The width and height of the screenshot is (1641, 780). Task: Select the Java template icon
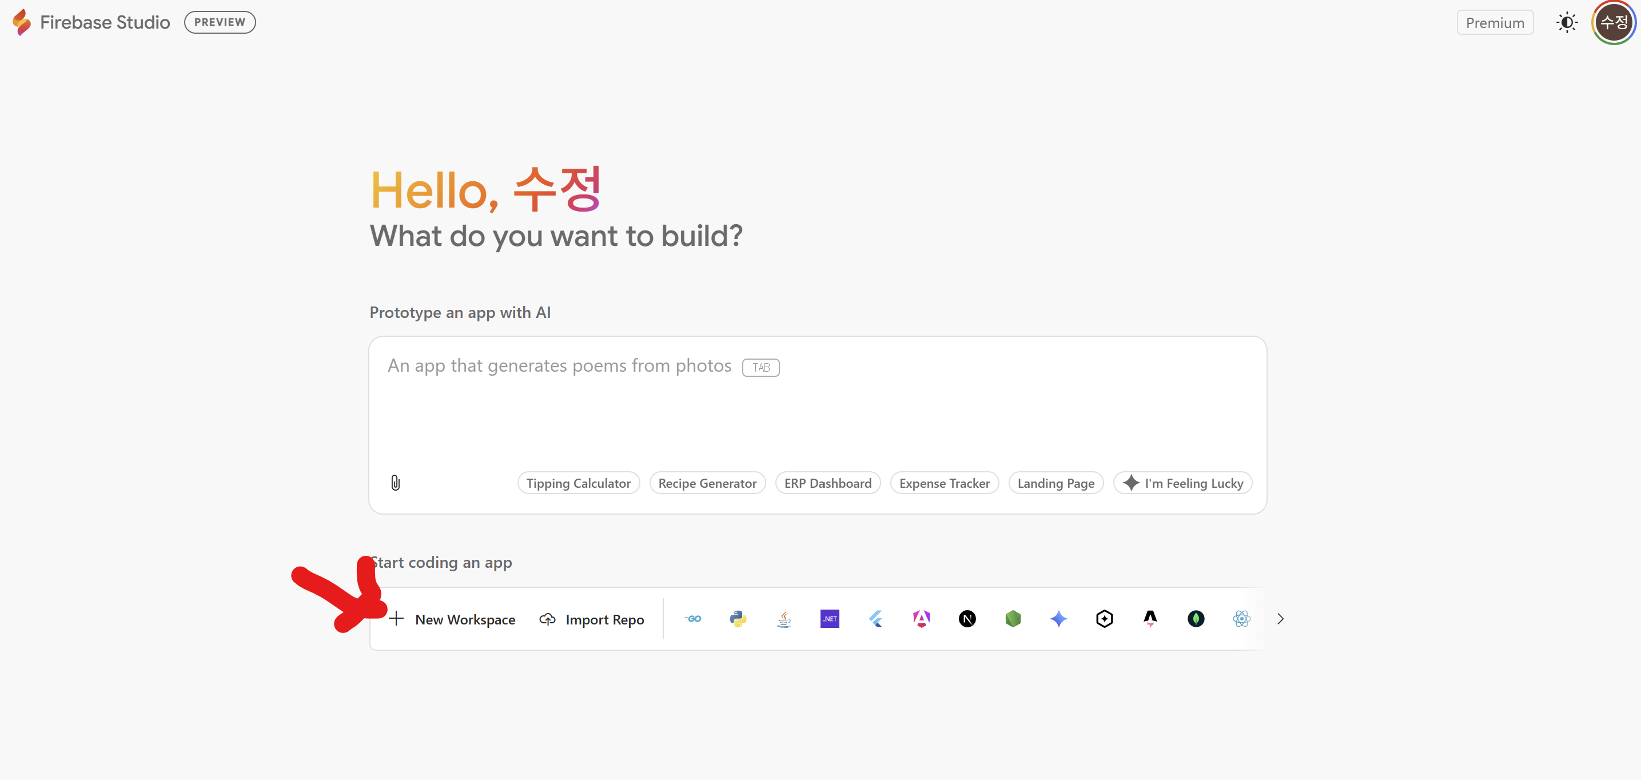pos(784,619)
